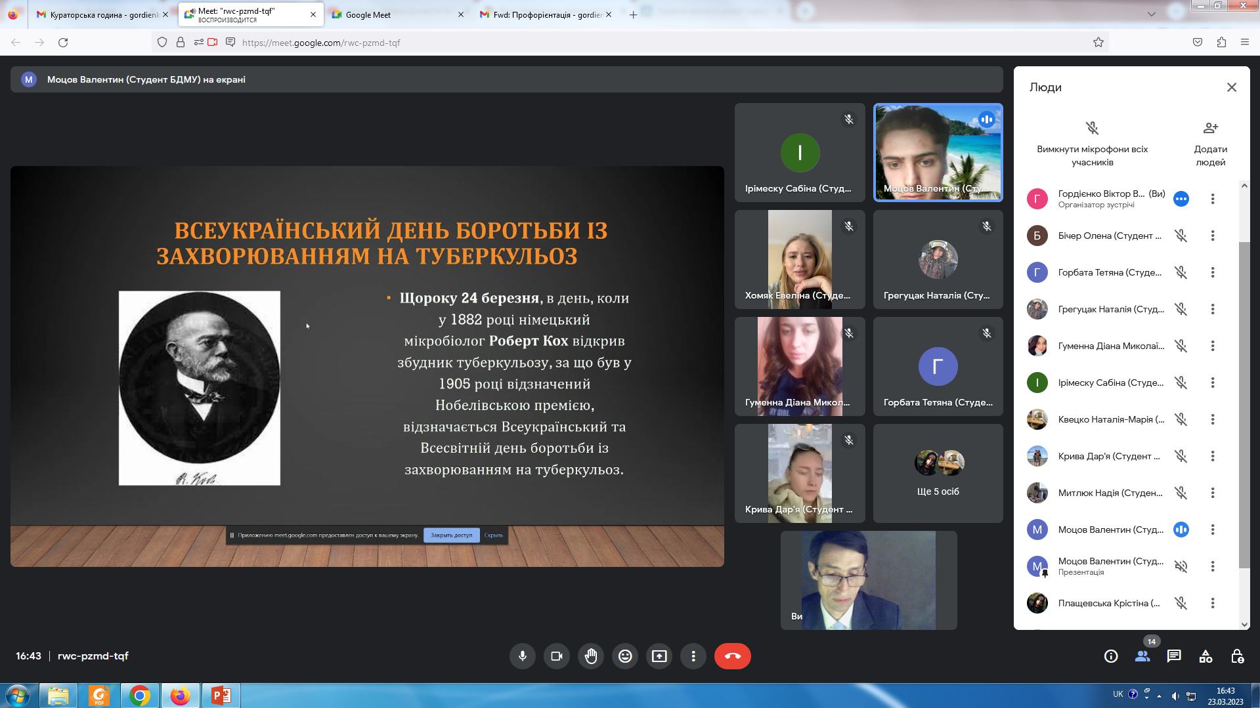Open the activities icon

point(1206,656)
